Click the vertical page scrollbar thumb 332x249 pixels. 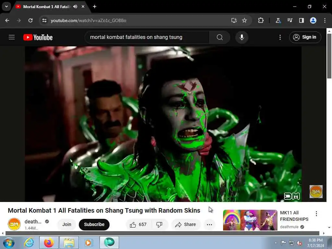pos(329,56)
